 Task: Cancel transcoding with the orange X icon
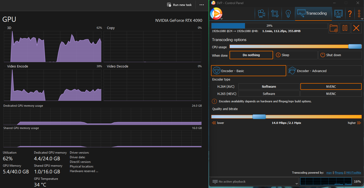[356, 28]
